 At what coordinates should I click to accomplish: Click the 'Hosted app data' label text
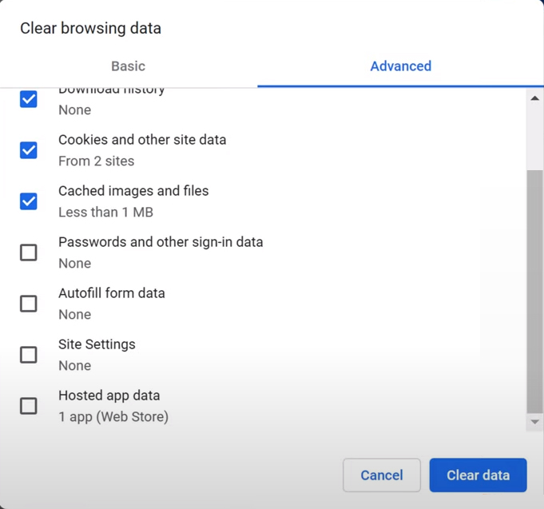pos(109,396)
